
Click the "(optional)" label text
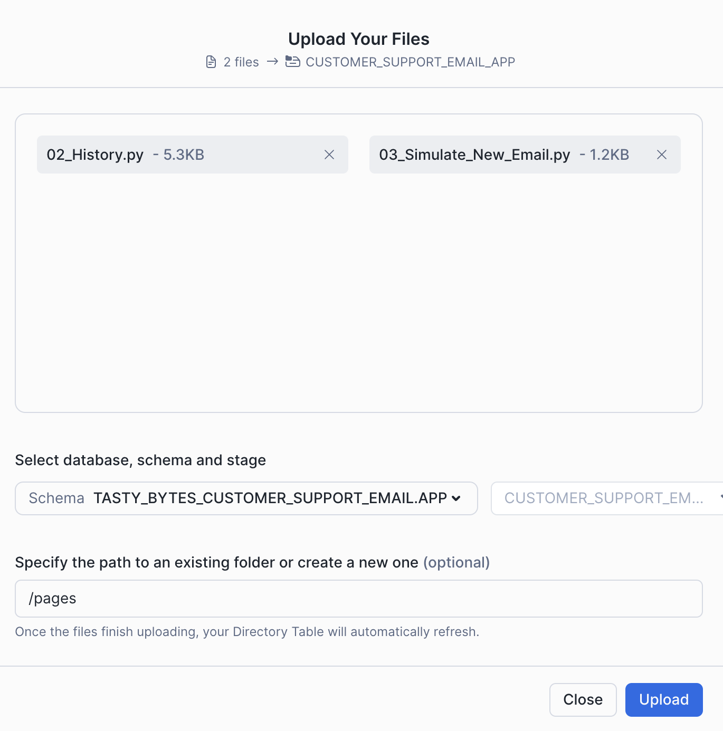pyautogui.click(x=457, y=562)
